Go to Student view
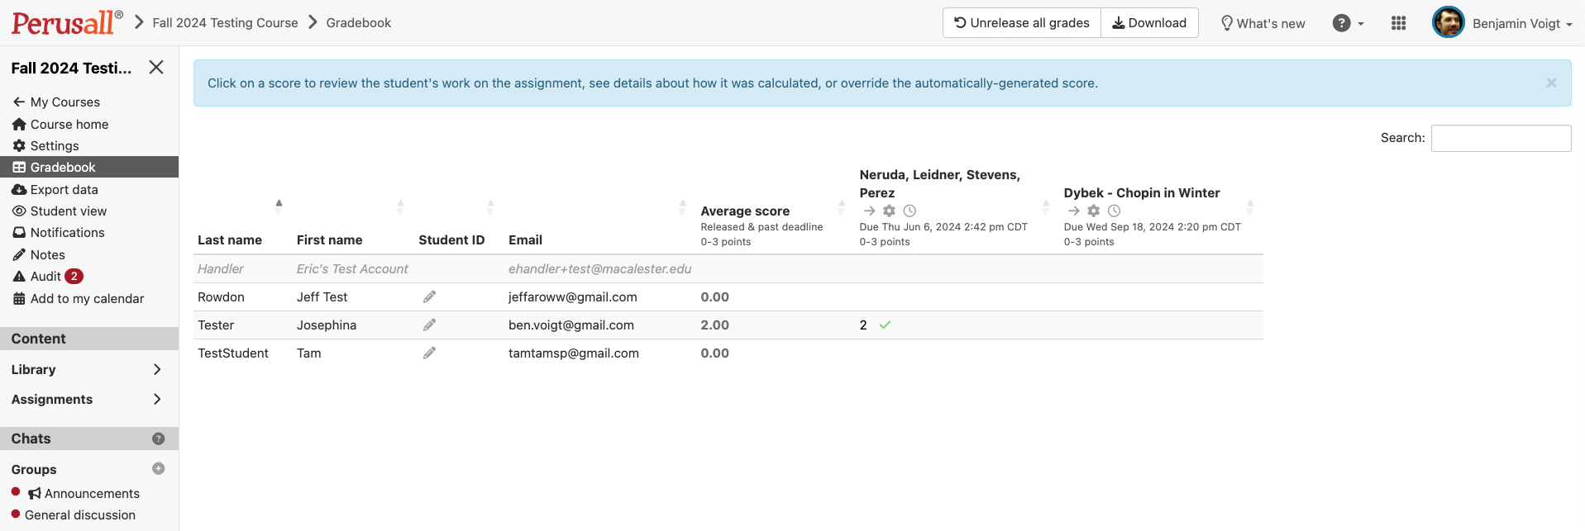 click(x=68, y=211)
